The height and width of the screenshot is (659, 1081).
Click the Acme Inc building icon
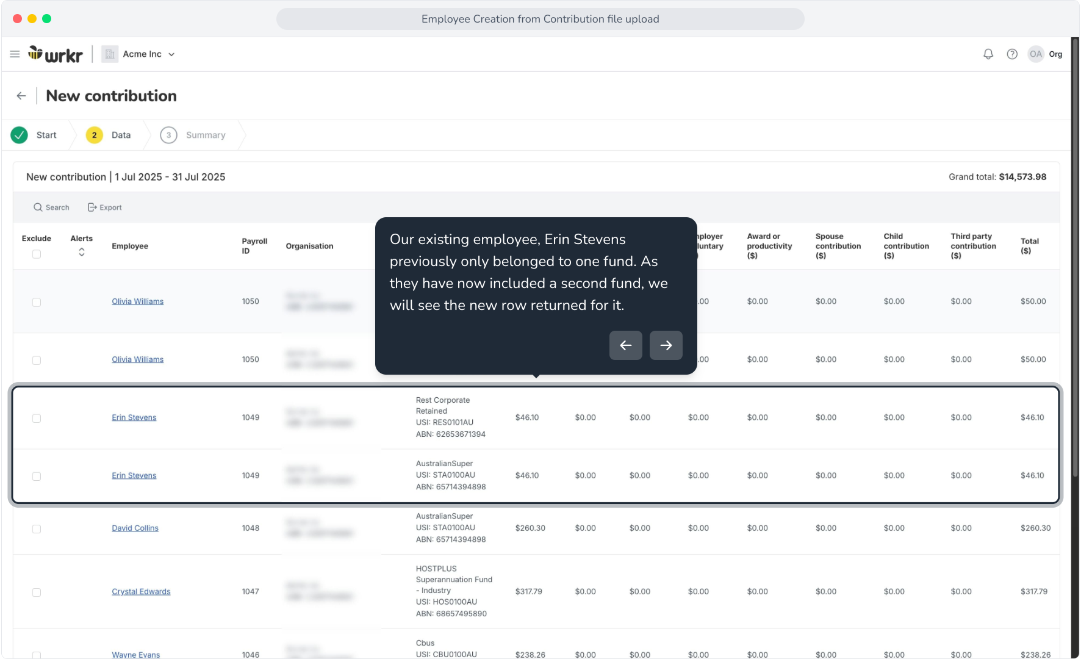point(110,54)
